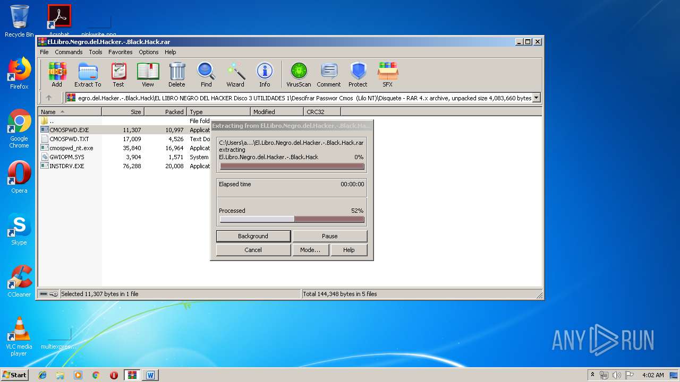Sort by Packed column header
The width and height of the screenshot is (680, 382).
(165, 112)
